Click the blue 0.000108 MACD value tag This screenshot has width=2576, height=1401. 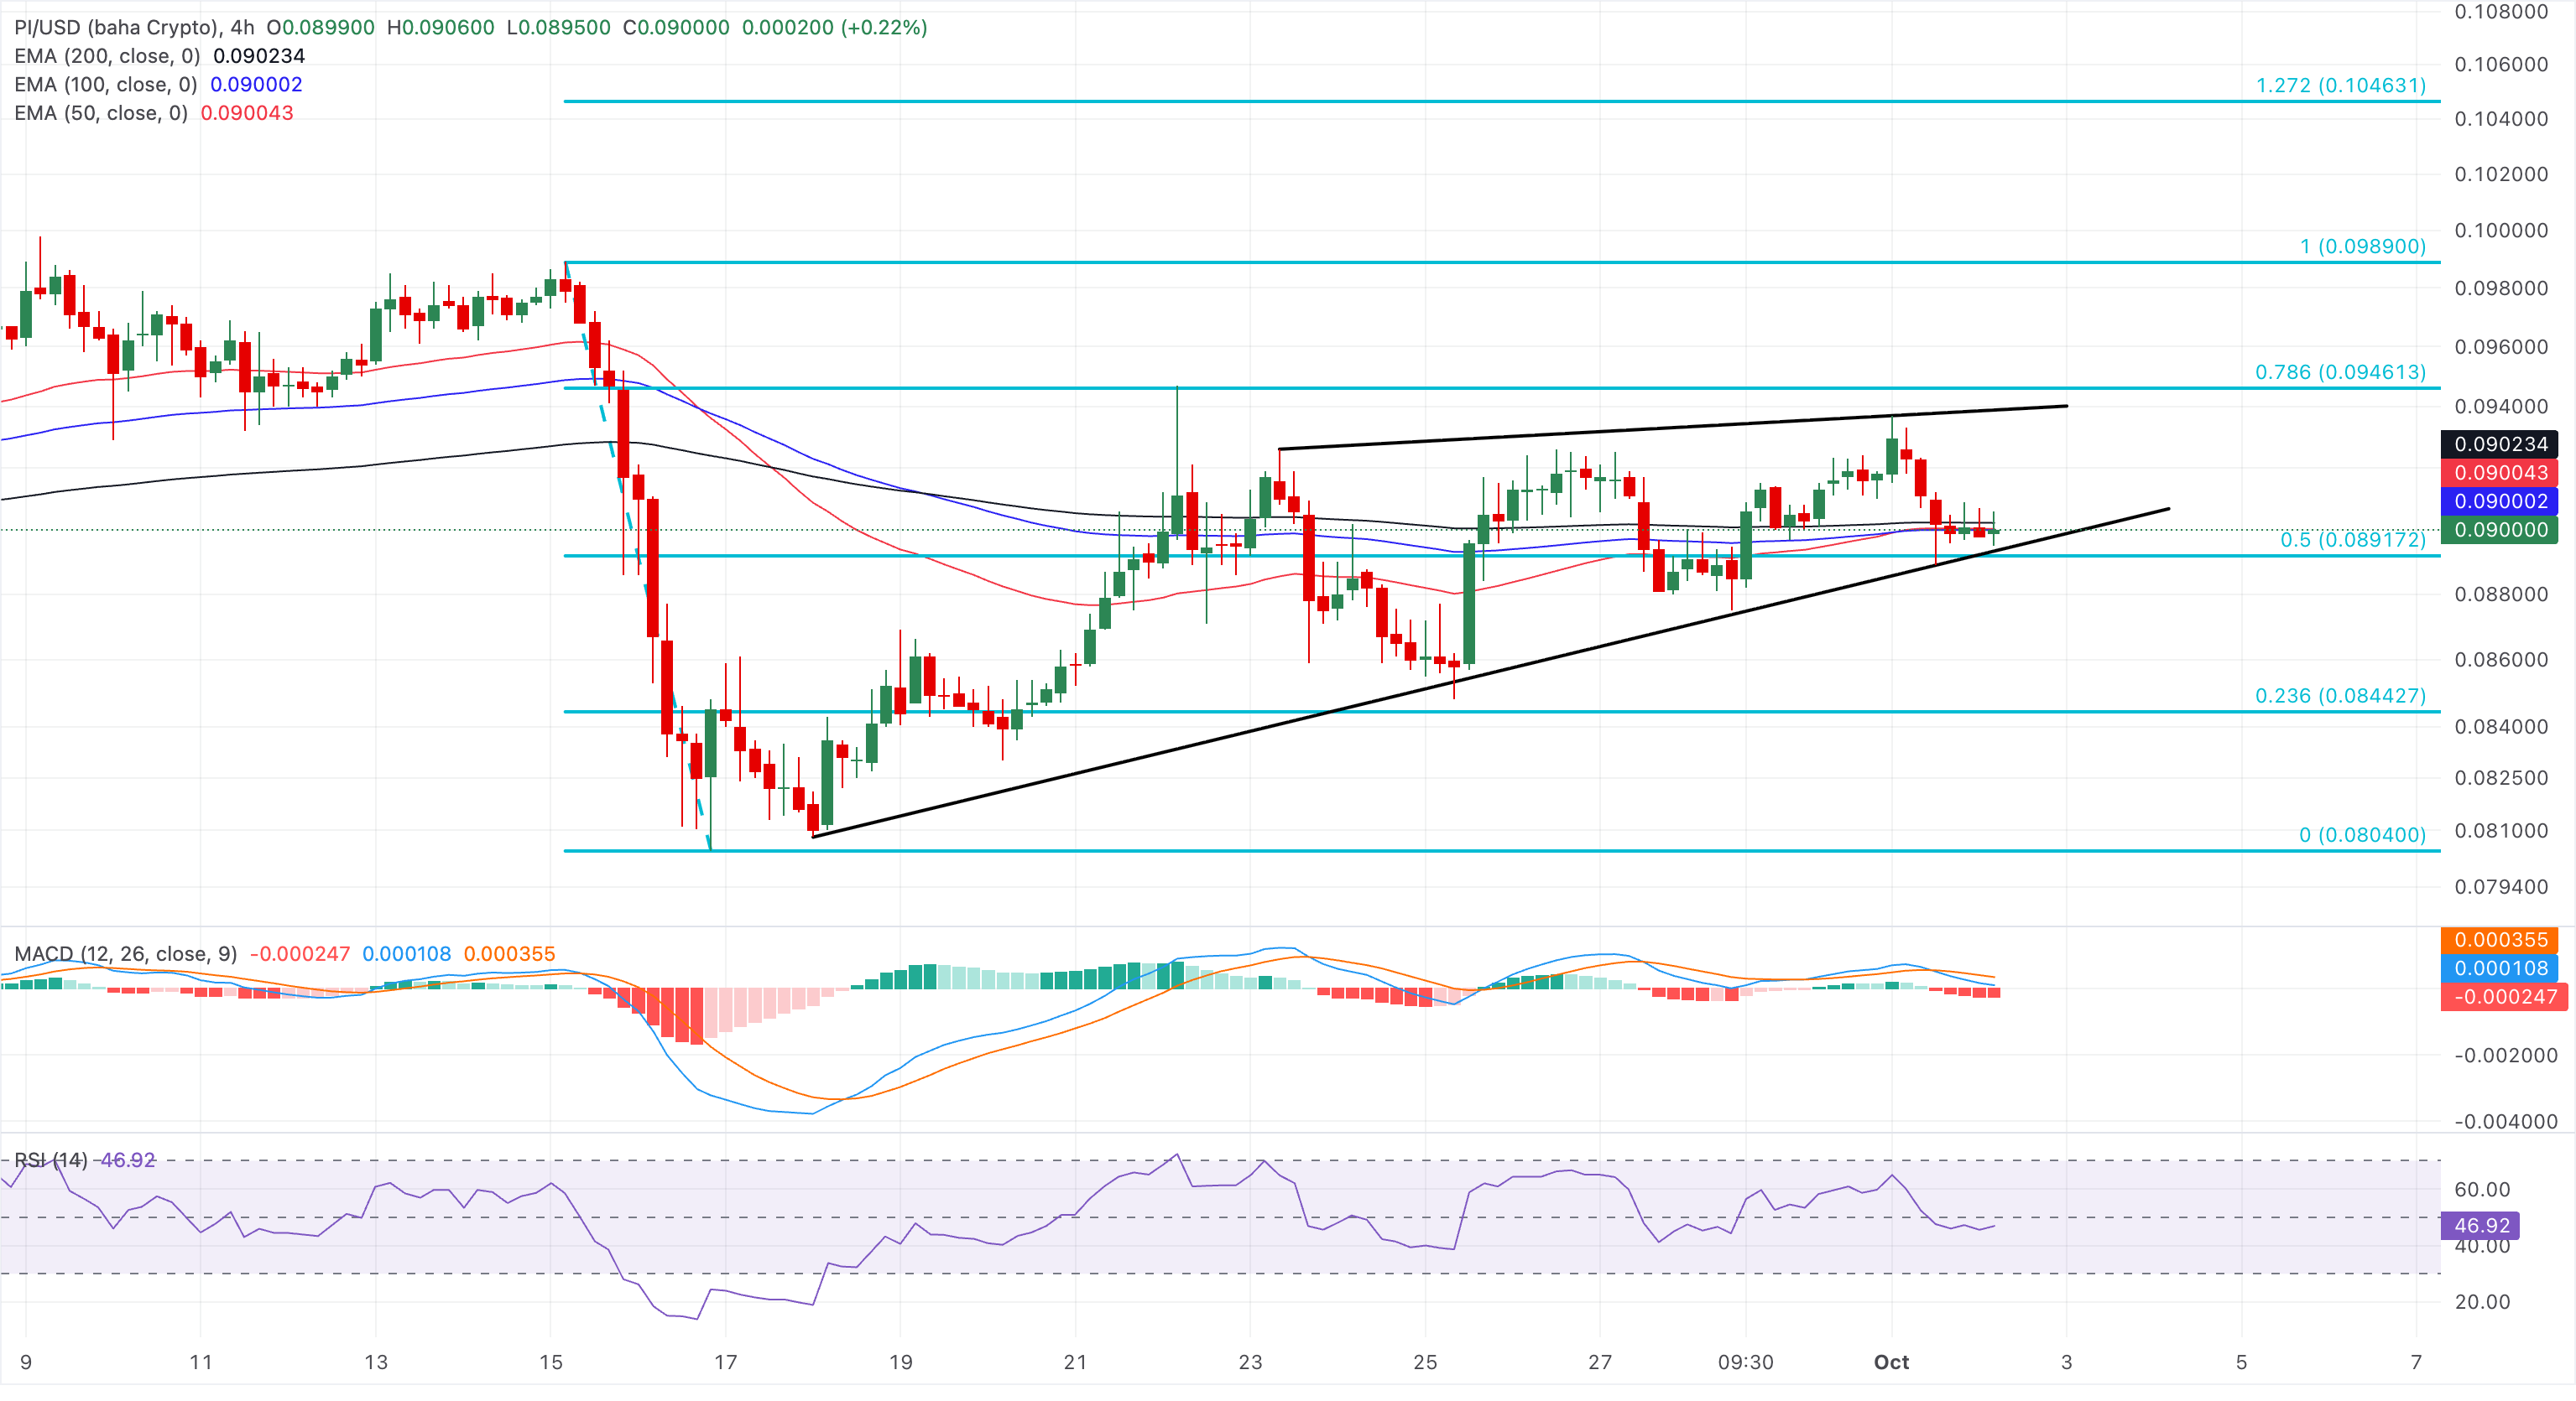[2500, 968]
